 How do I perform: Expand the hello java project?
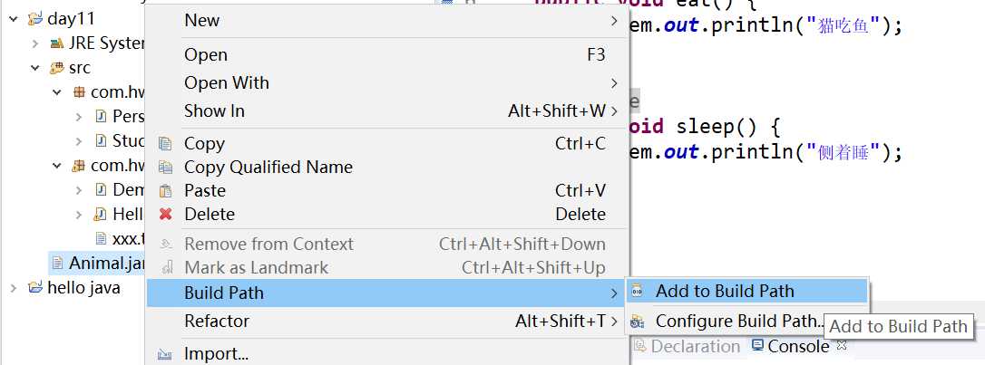pyautogui.click(x=13, y=288)
